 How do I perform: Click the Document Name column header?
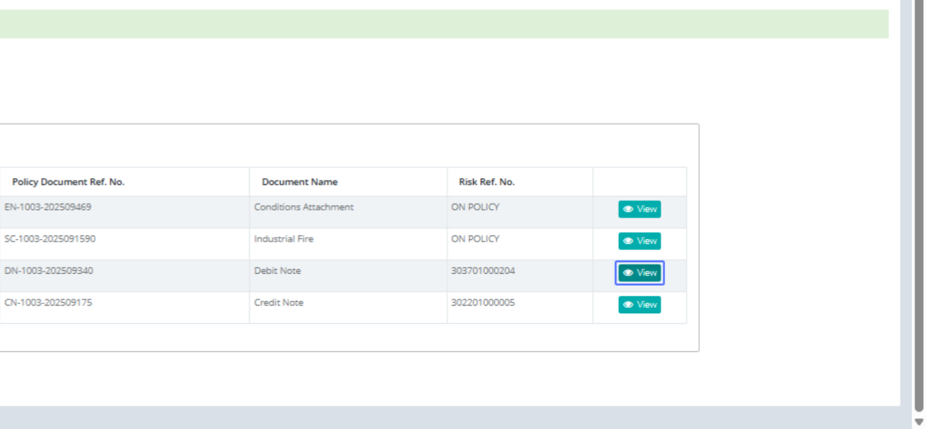pyautogui.click(x=299, y=182)
